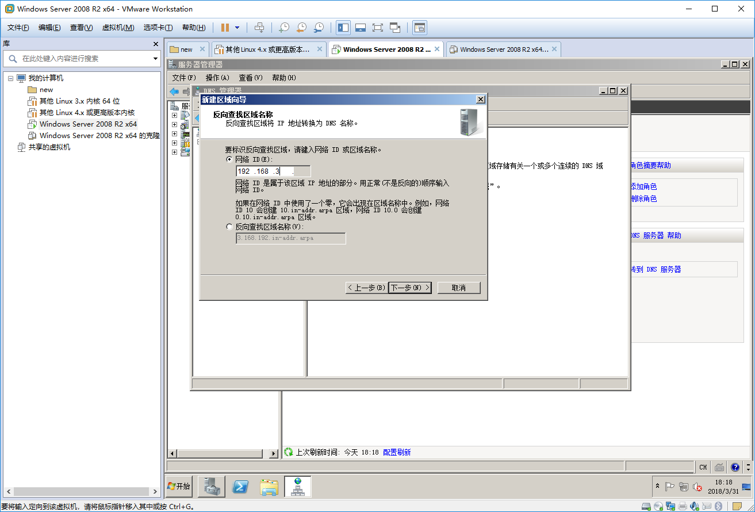
Task: Toggle the library panel visibility icon
Action: [x=343, y=27]
